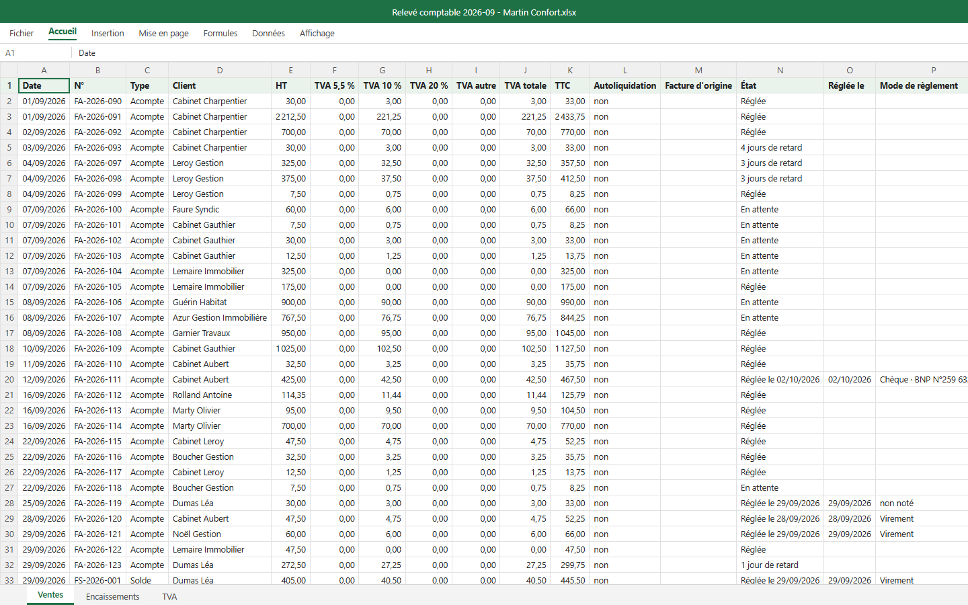Switch to Mise en page tab
This screenshot has height=605, width=968.
(163, 33)
